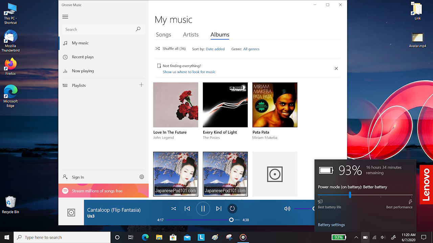This screenshot has height=243, width=433.
Task: Select Recycle Bin desktop icon
Action: tap(10, 205)
